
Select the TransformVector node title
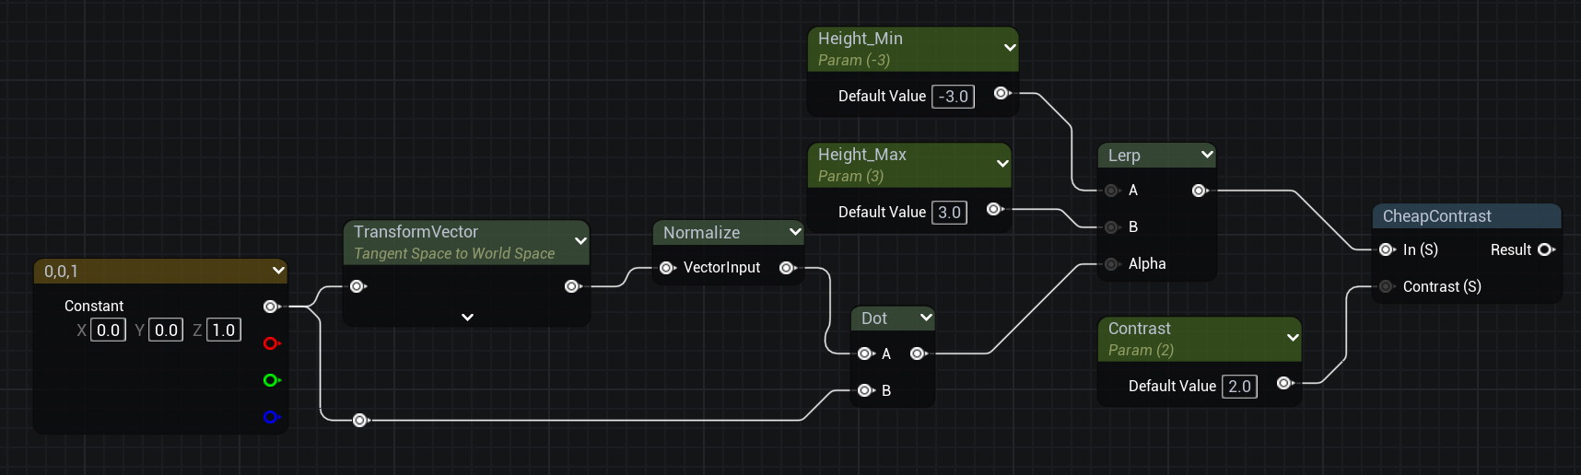(x=416, y=232)
